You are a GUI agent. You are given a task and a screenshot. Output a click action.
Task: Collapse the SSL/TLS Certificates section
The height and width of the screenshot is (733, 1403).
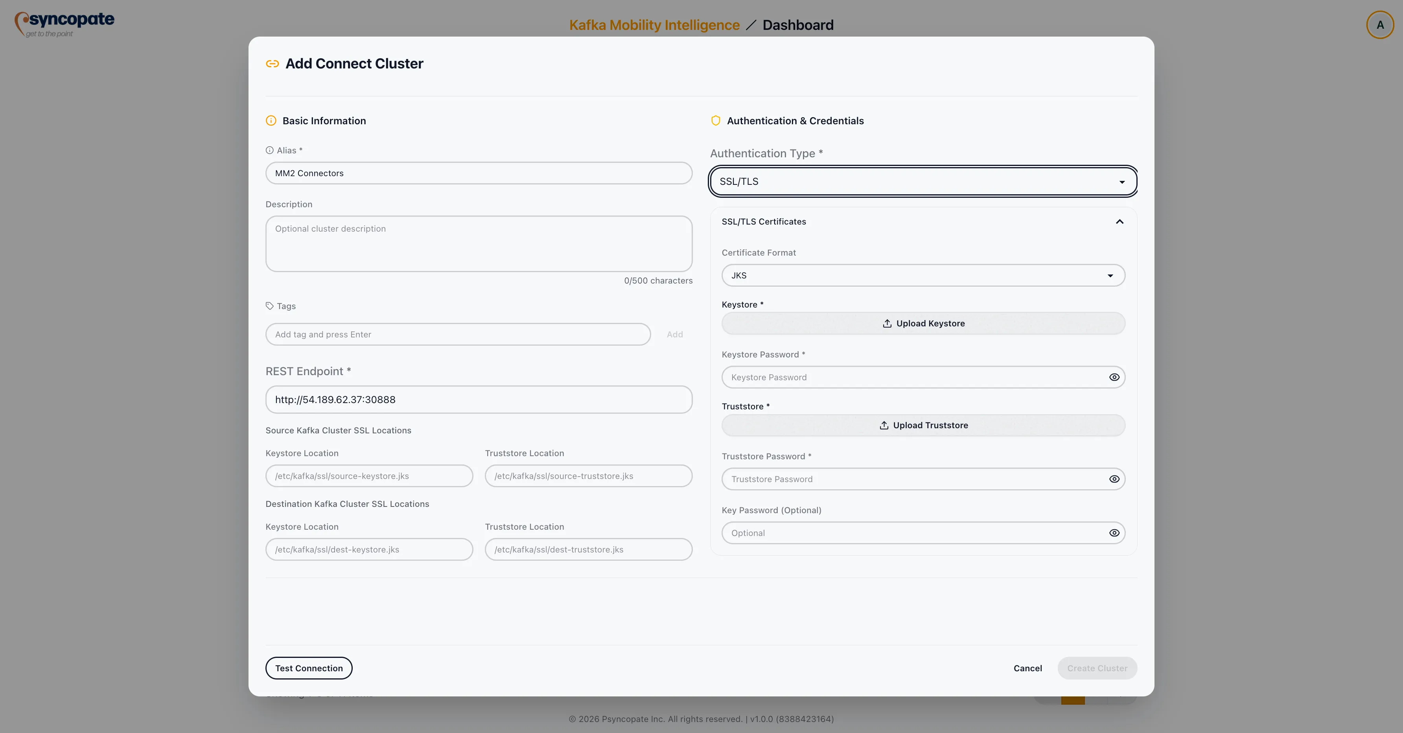coord(1119,222)
